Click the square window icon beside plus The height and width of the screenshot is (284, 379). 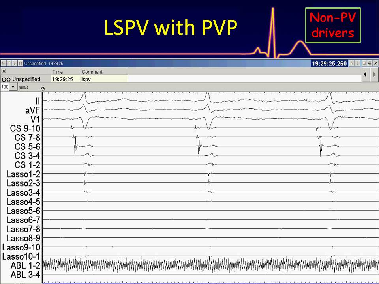pyautogui.click(x=364, y=64)
